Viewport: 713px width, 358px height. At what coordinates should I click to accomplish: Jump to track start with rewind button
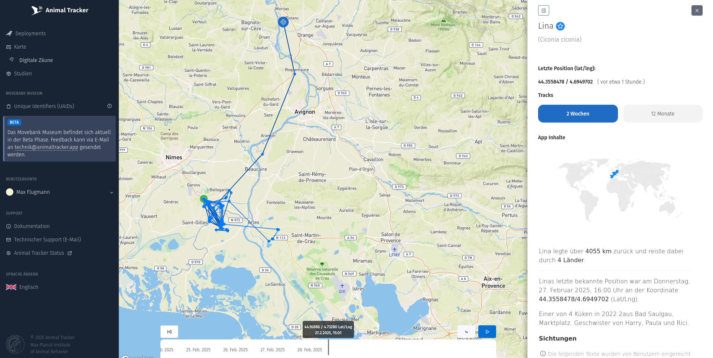(169, 332)
